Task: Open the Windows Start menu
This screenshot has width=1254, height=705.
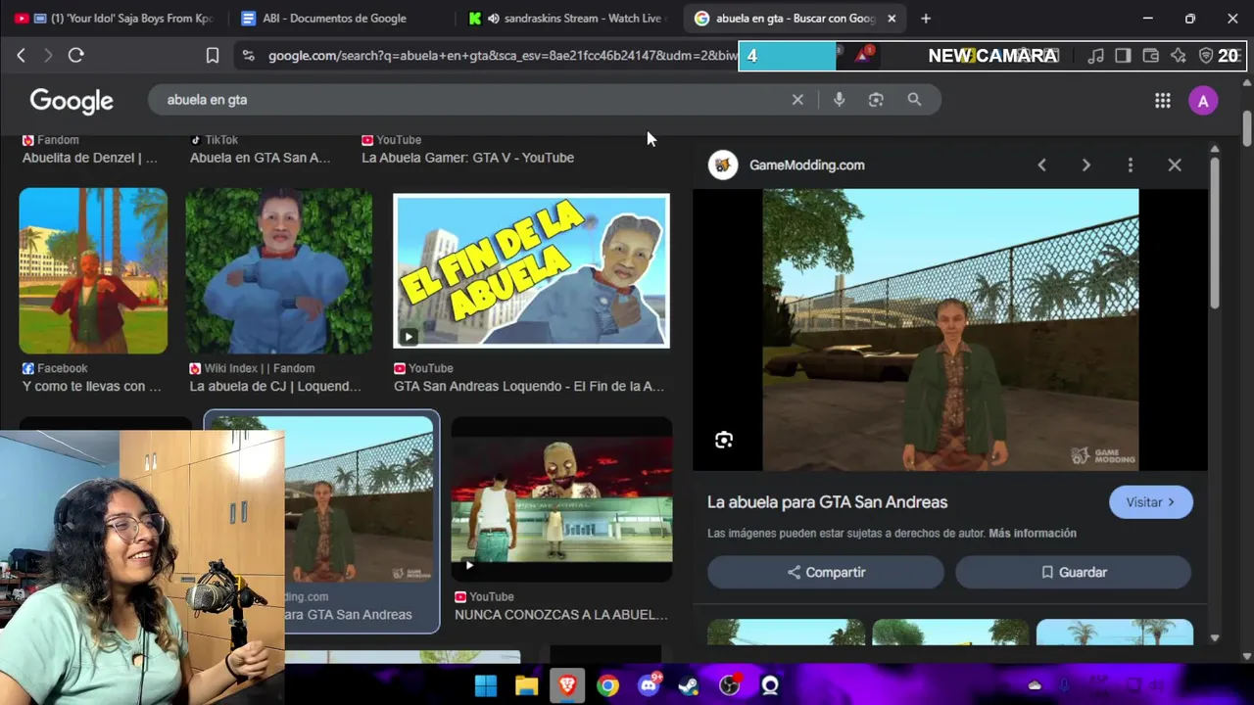Action: point(486,685)
